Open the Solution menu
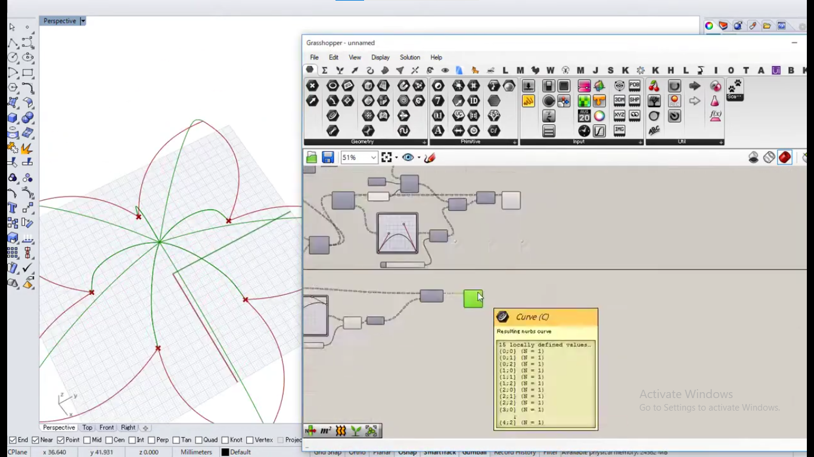This screenshot has height=457, width=814. pyautogui.click(x=410, y=58)
